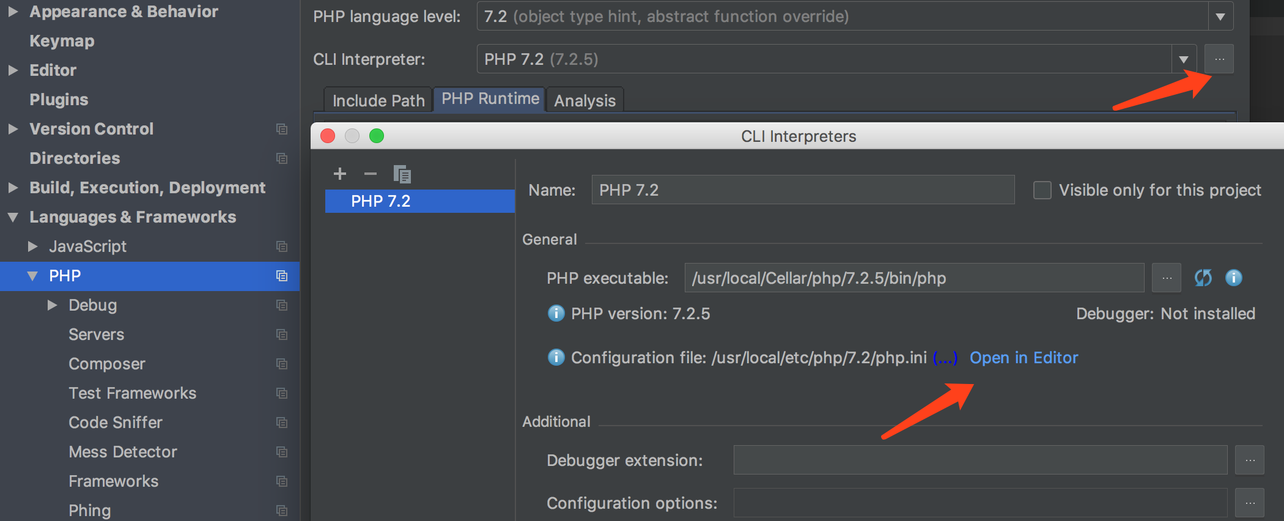Enable Visible only for this project
This screenshot has width=1284, height=521.
coord(1042,190)
